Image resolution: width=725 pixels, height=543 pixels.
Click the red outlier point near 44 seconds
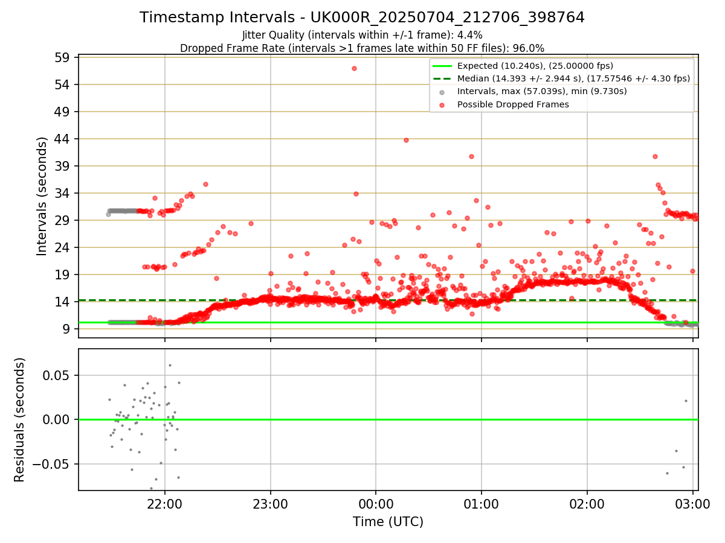tap(406, 140)
